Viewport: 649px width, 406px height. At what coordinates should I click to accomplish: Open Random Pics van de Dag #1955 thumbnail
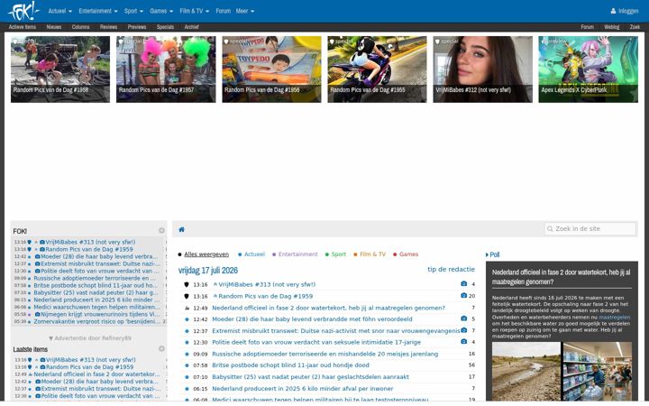377,69
